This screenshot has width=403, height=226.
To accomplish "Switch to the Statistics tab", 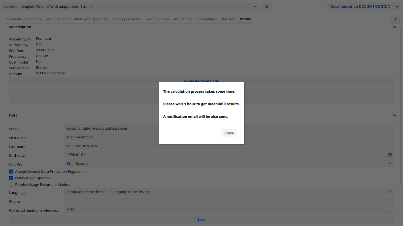I will pyautogui.click(x=228, y=19).
